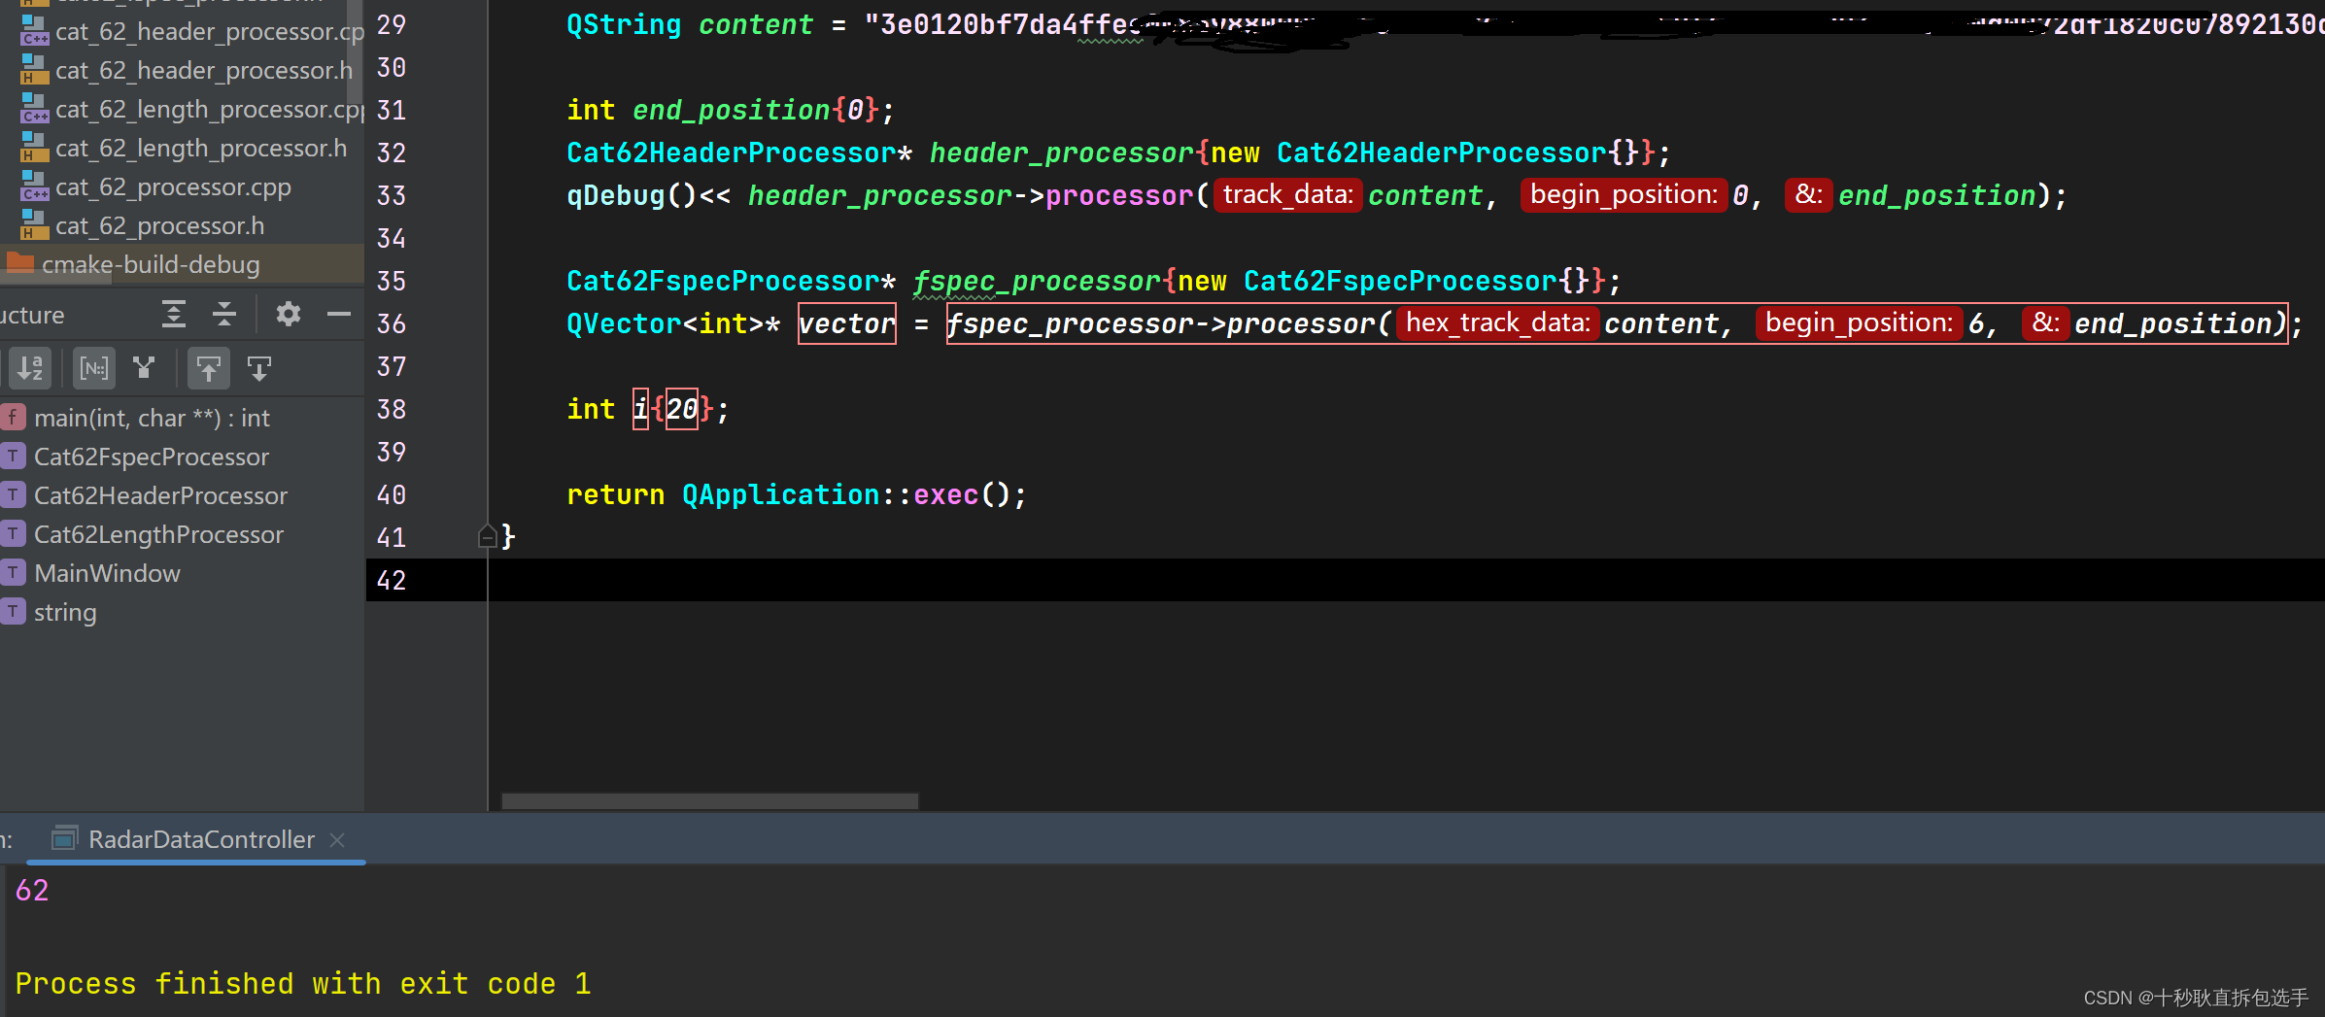Click 'Process finished with exit code 1' text

(303, 984)
